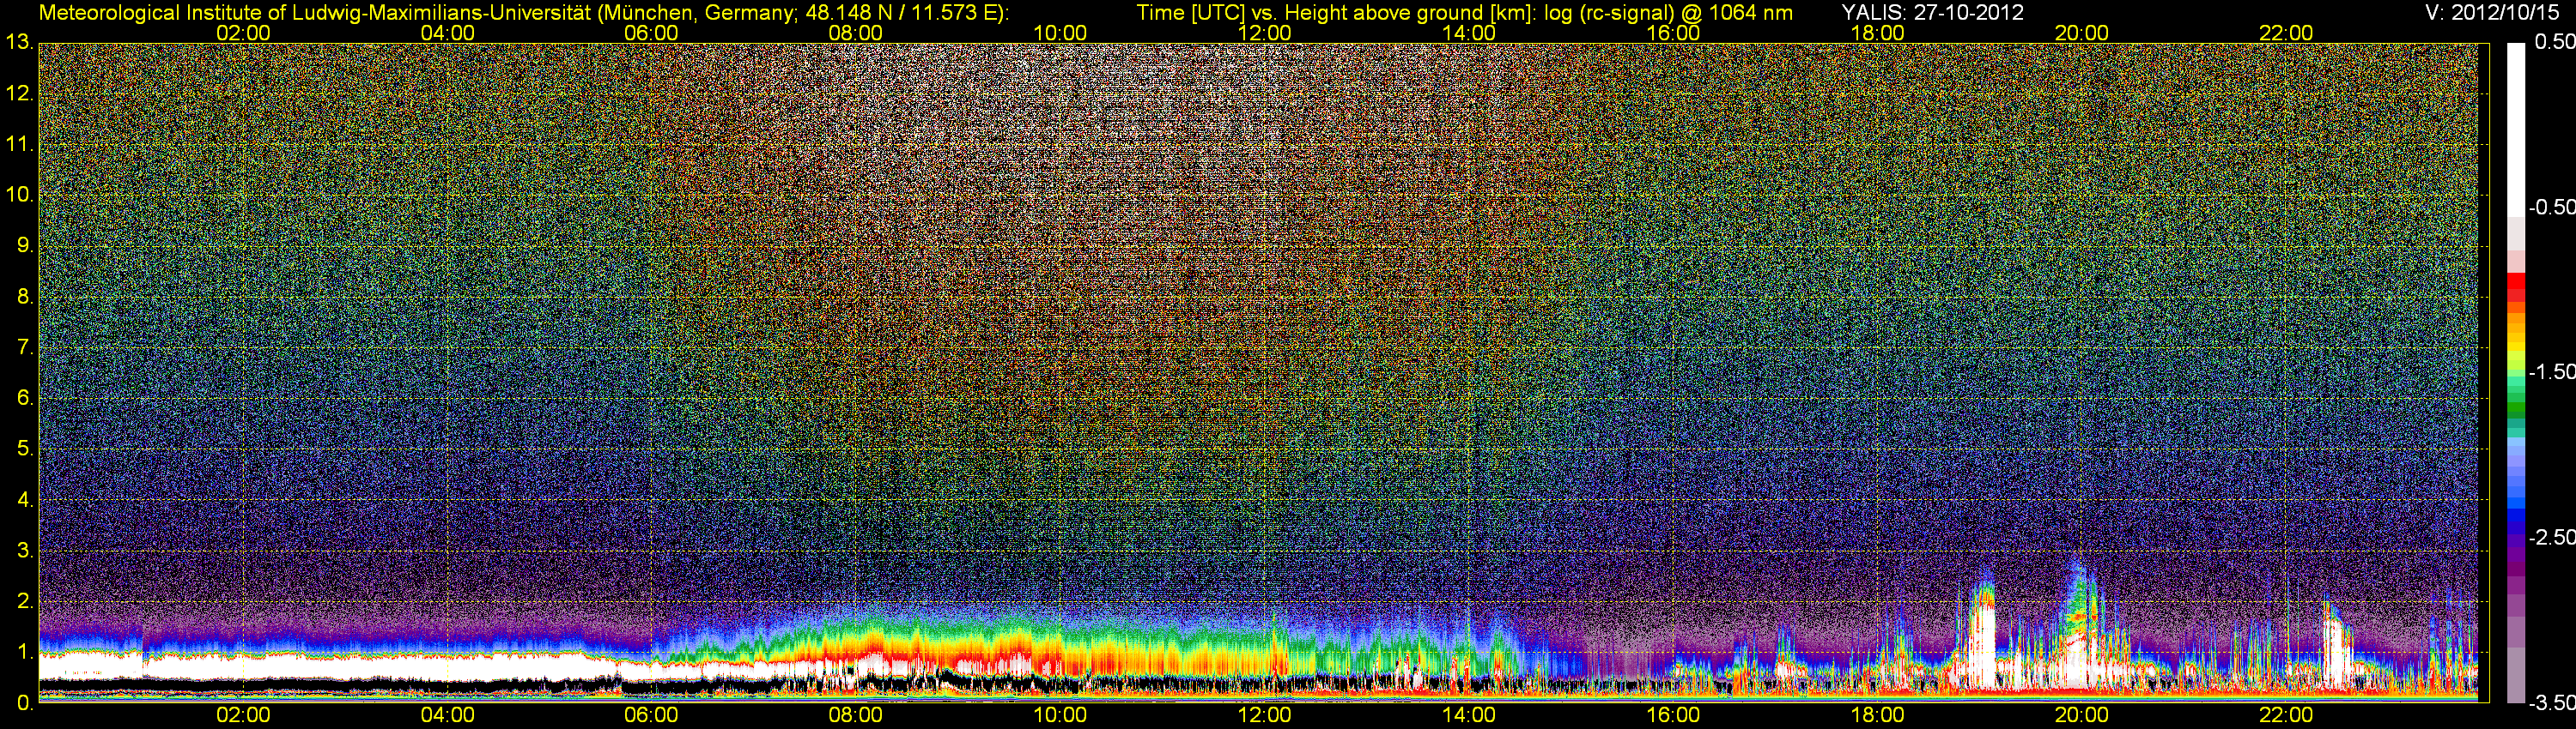The width and height of the screenshot is (2576, 729).
Task: Click the tall white cloud column near 19:00
Action: click(x=1981, y=644)
